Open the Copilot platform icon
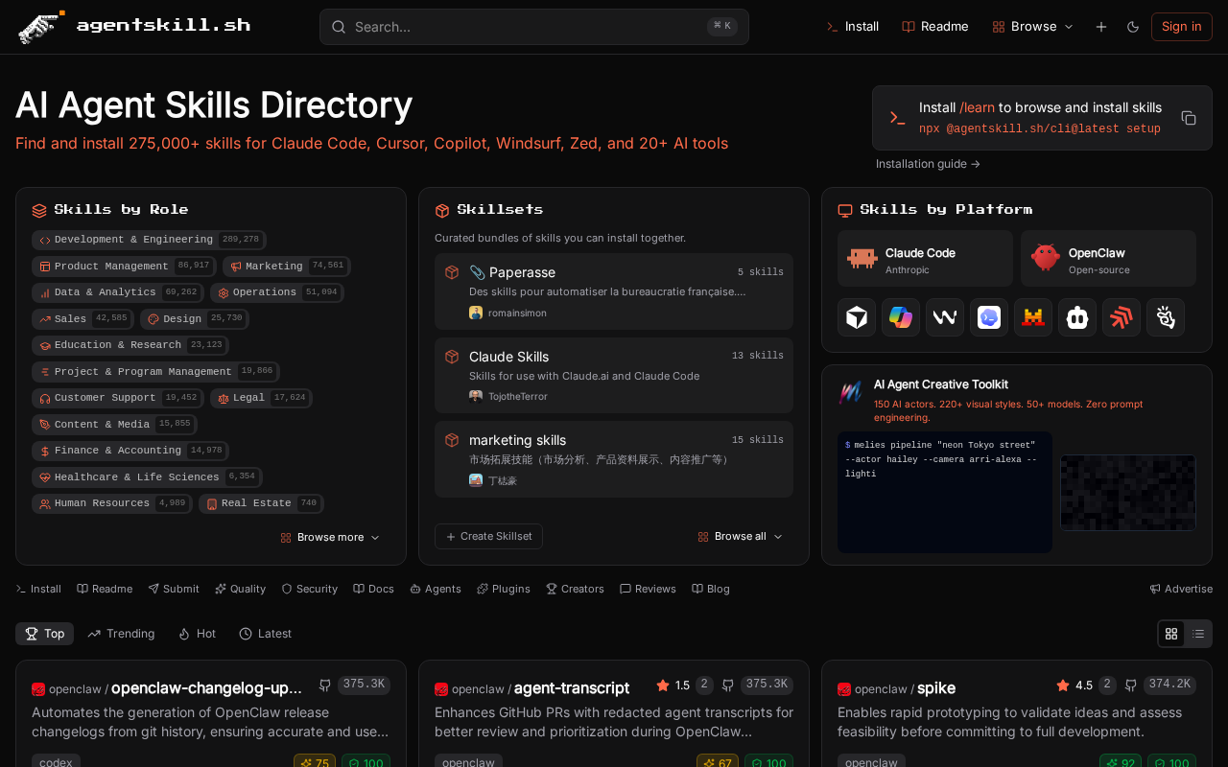This screenshot has width=1228, height=767. point(901,317)
